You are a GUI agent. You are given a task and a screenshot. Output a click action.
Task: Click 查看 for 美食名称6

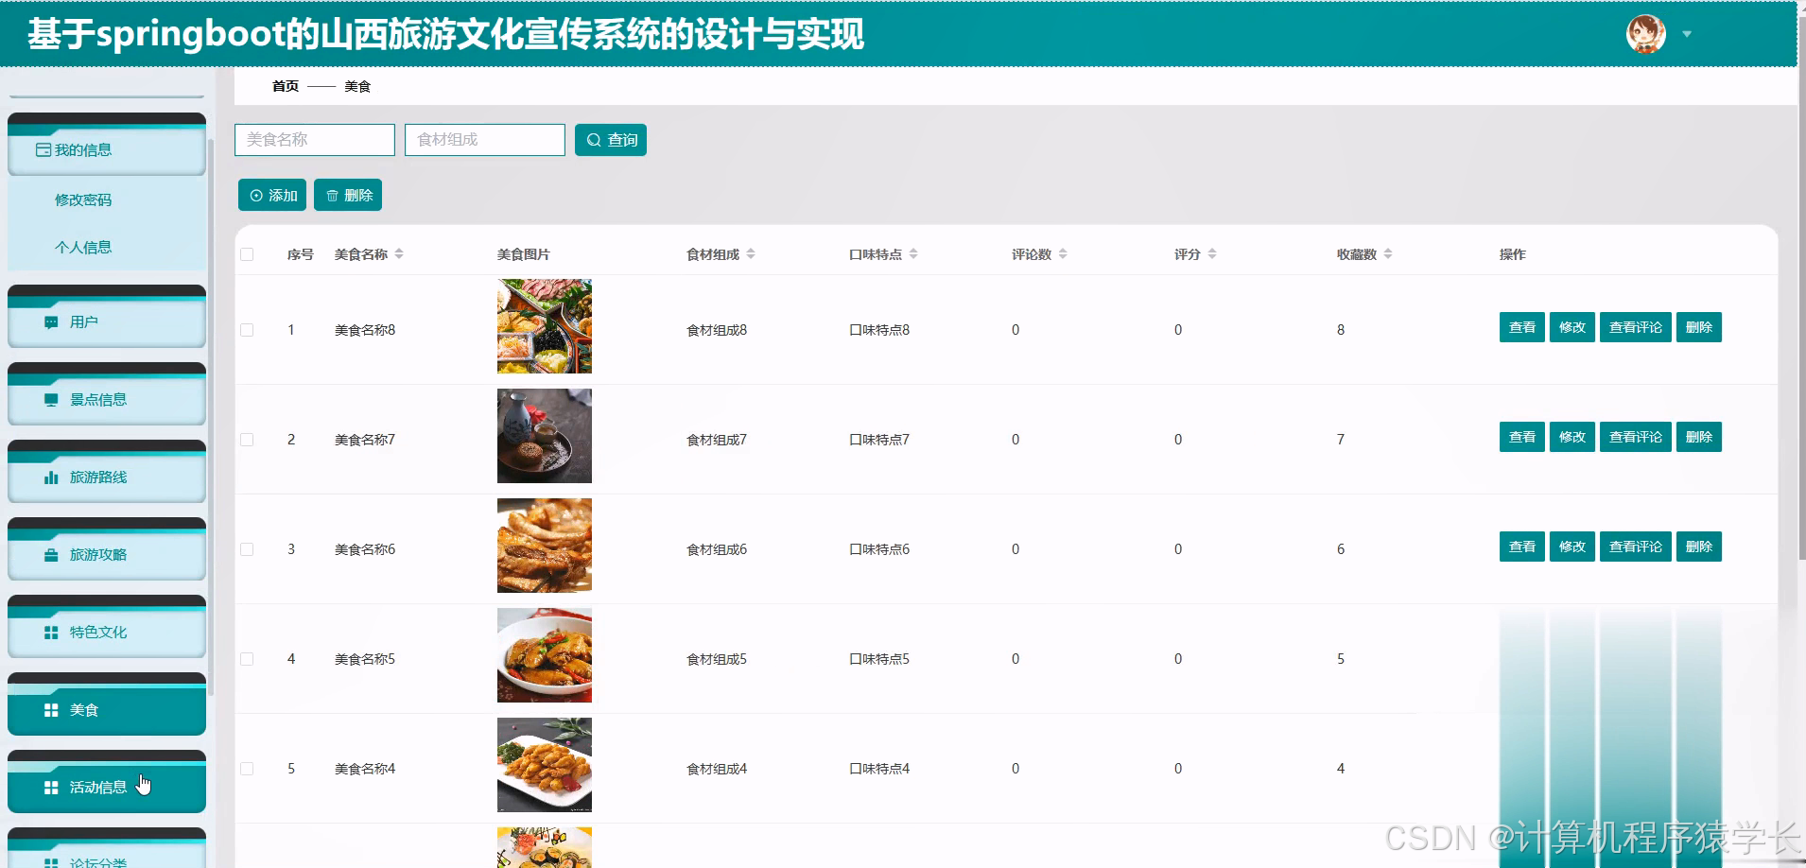[x=1522, y=547]
